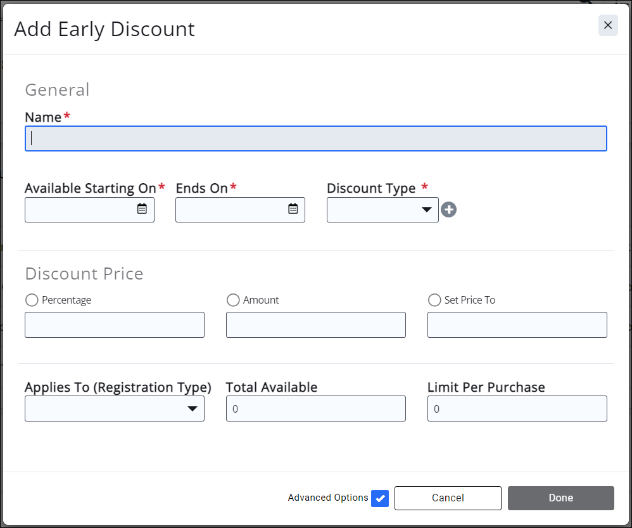Open Applies To registration type dropdown
The height and width of the screenshot is (528, 632).
pos(115,409)
